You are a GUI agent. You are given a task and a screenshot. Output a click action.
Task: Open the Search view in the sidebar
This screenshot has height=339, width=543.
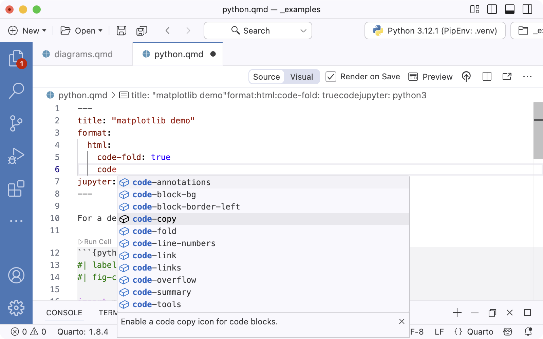(x=17, y=90)
